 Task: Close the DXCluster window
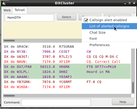(134, 3)
